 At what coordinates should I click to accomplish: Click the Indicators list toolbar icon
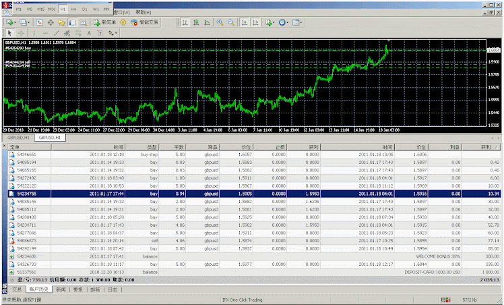268,22
